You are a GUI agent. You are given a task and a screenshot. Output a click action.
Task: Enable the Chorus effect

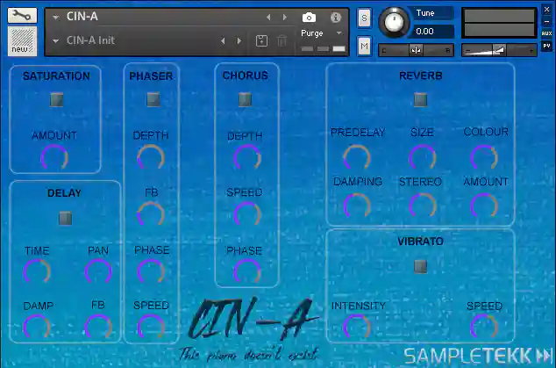tap(245, 99)
